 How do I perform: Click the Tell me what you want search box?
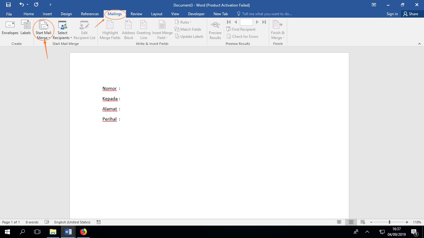pyautogui.click(x=266, y=14)
